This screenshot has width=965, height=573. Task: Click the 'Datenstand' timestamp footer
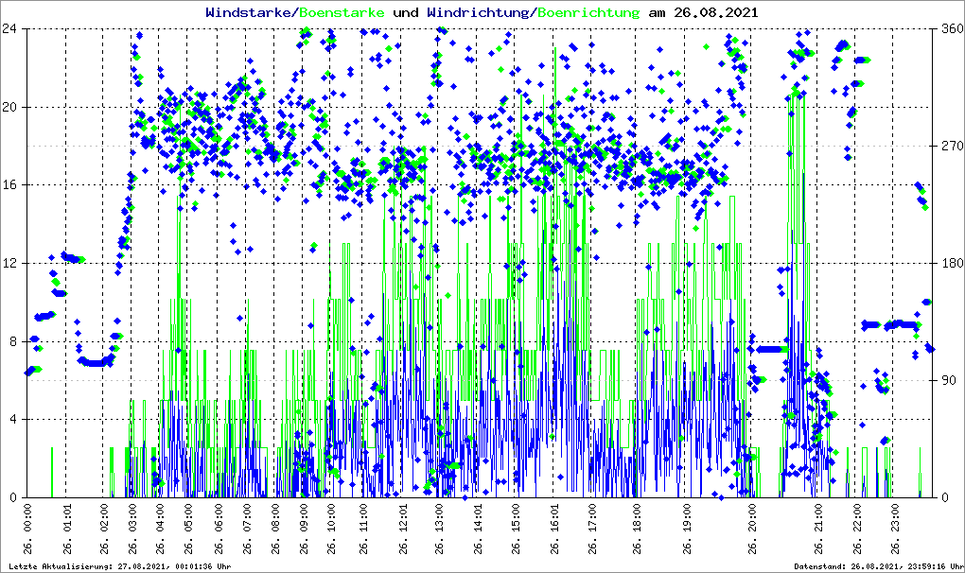tap(878, 566)
